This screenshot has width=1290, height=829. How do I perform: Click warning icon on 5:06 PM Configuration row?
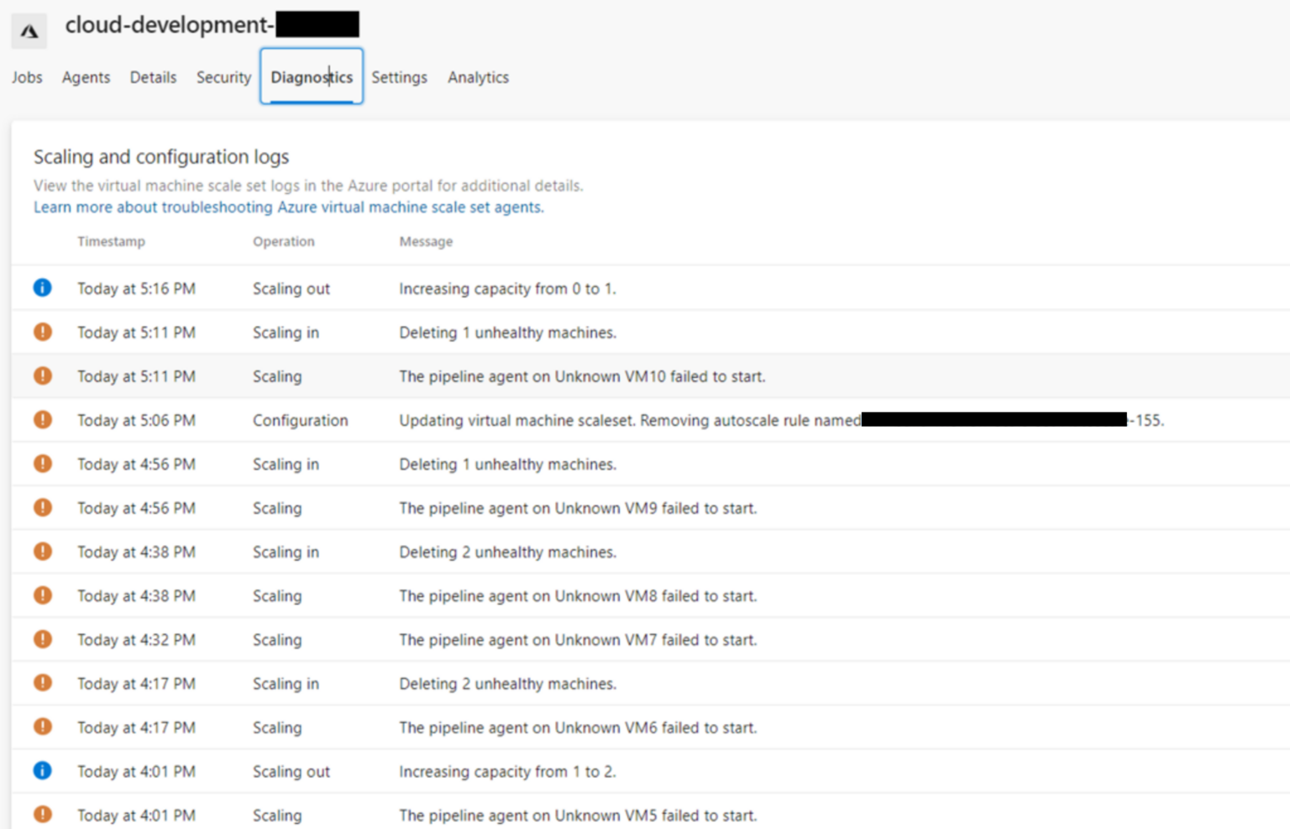(x=42, y=420)
